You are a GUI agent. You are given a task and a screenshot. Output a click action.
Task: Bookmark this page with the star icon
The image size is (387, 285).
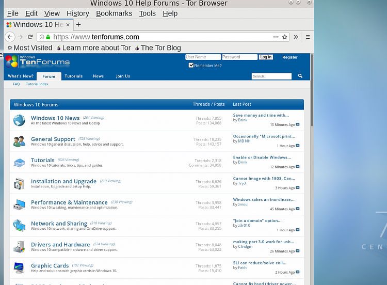coord(284,37)
